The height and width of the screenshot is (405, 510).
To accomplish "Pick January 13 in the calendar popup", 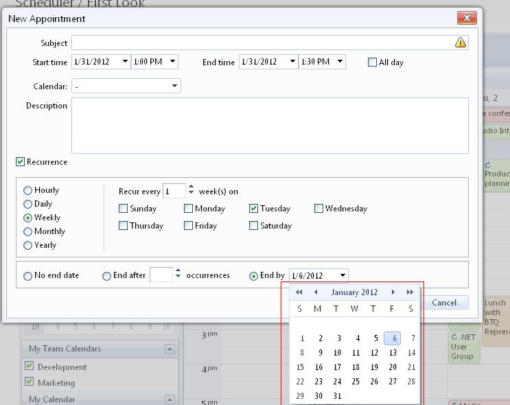I will pos(393,353).
